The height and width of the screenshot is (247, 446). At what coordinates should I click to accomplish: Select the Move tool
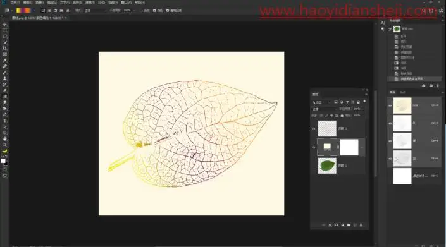[x=4, y=25]
